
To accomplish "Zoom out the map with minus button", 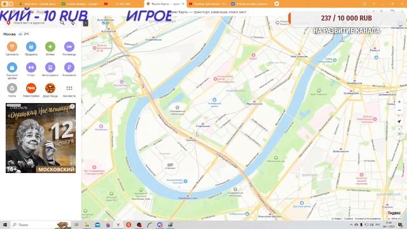I will coord(399,110).
